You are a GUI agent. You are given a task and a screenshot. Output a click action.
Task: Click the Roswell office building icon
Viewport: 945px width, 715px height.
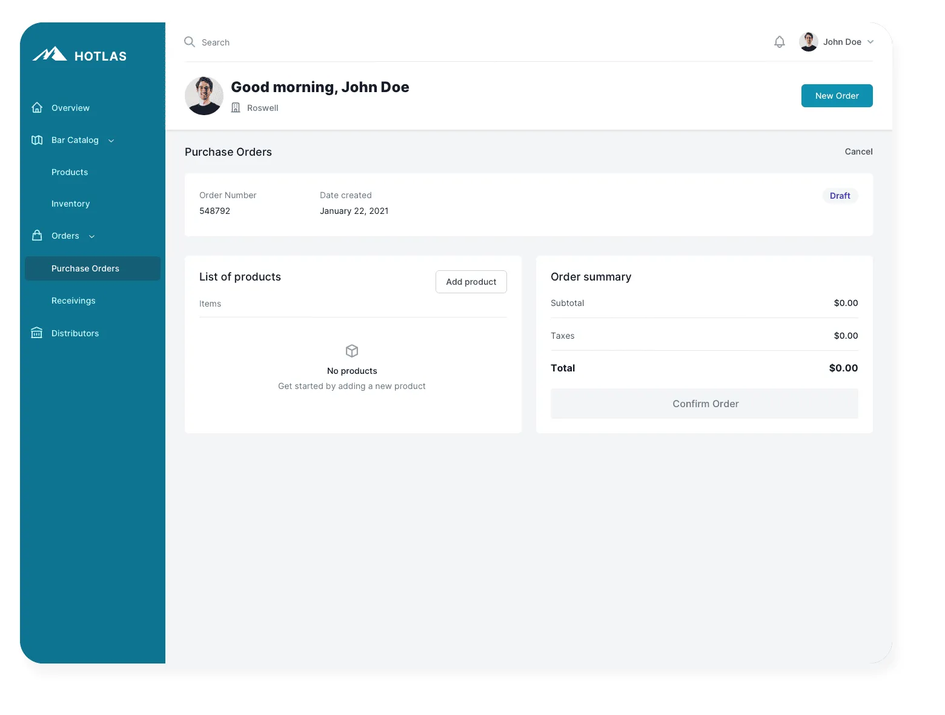[236, 107]
